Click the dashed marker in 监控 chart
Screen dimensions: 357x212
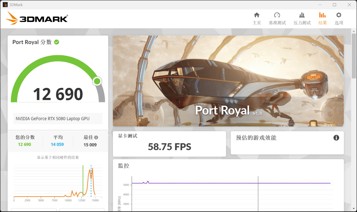pos(258,195)
